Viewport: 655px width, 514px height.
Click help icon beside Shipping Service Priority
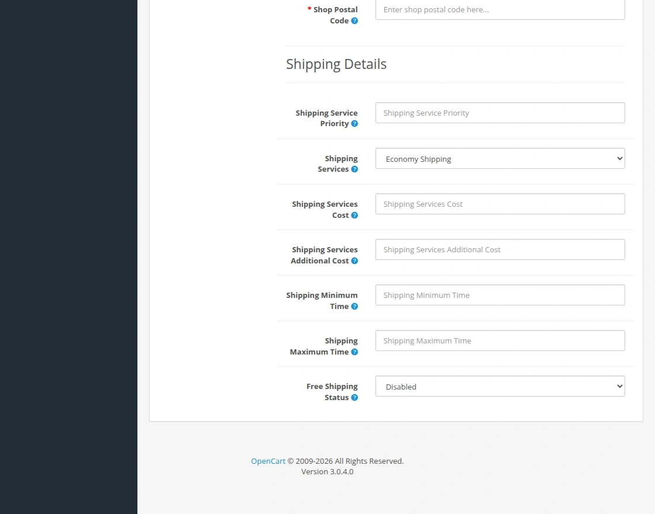(354, 123)
